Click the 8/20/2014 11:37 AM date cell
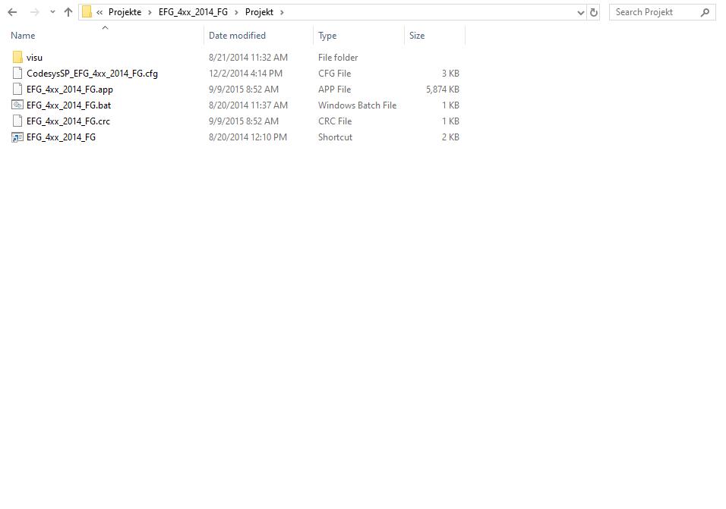This screenshot has width=726, height=509. (x=248, y=105)
